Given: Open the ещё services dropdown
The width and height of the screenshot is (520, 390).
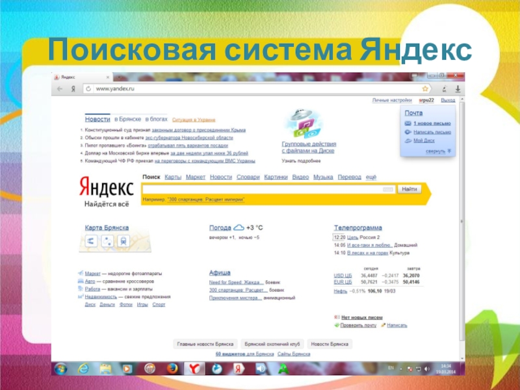Looking at the screenshot, I should click(370, 177).
